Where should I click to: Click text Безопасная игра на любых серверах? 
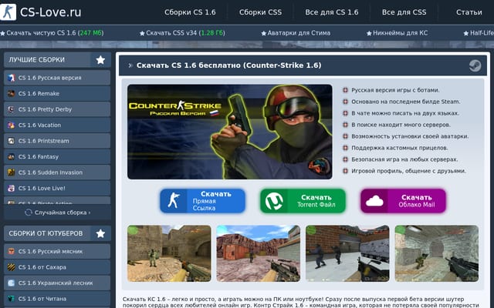coord(404,159)
